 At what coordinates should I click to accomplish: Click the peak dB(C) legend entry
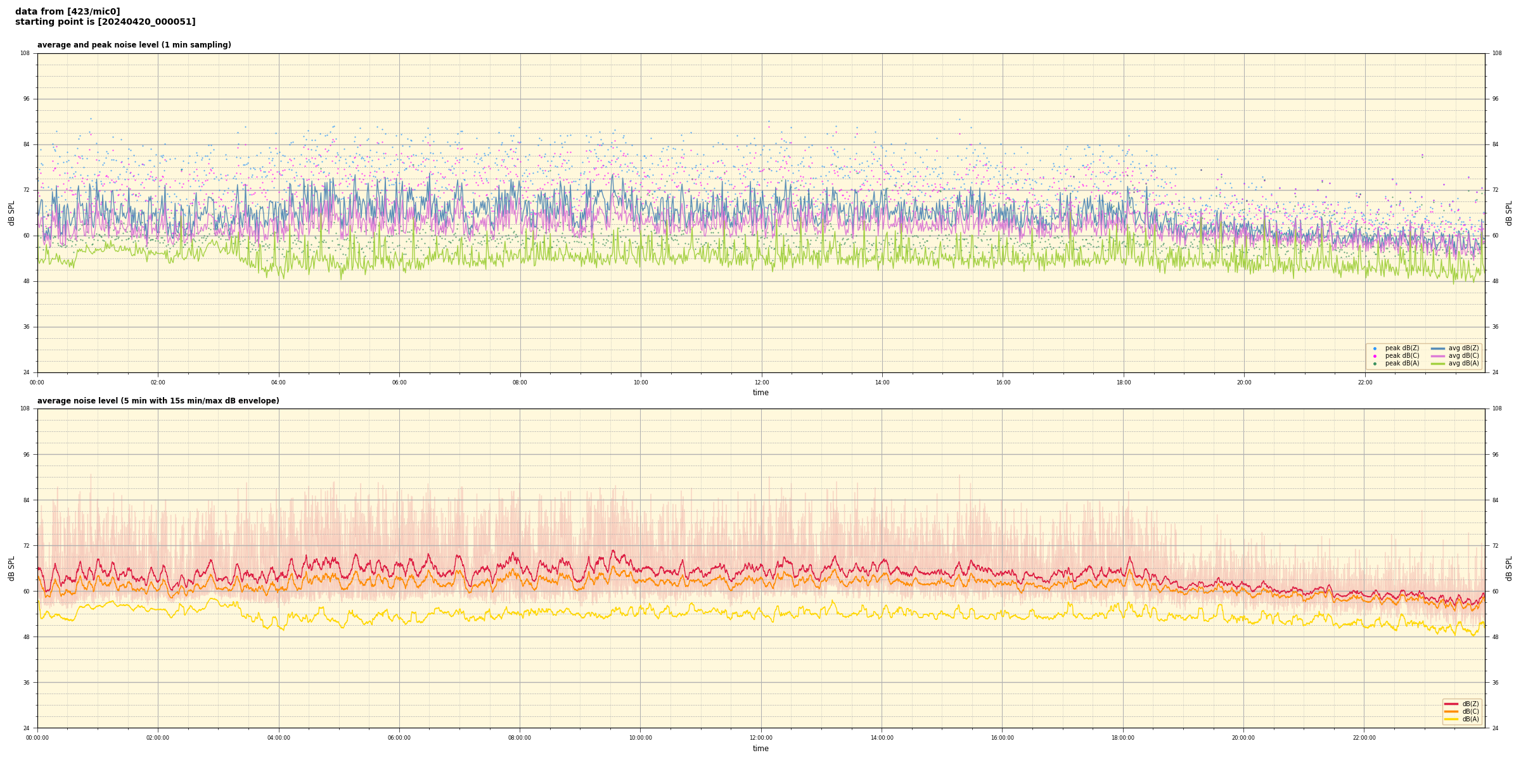1402,356
